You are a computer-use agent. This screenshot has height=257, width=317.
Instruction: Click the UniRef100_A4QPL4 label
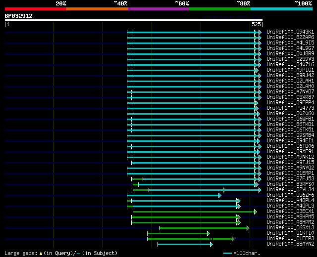290,201
